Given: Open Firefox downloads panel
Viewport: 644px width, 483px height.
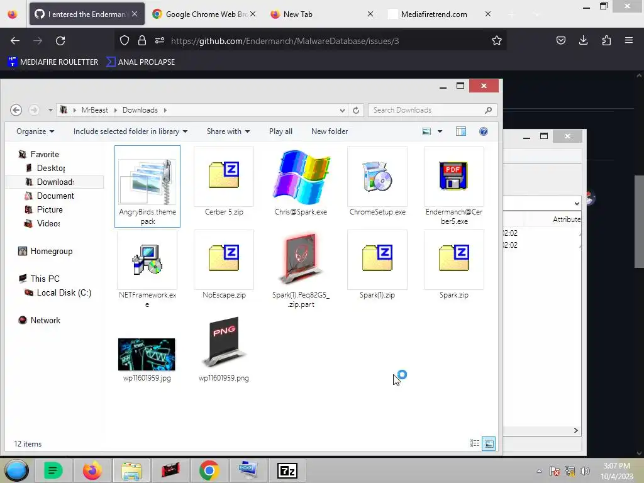Looking at the screenshot, I should 583,40.
